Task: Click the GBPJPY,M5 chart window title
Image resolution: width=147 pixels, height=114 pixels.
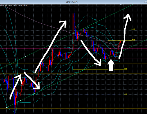Action: 72,2
